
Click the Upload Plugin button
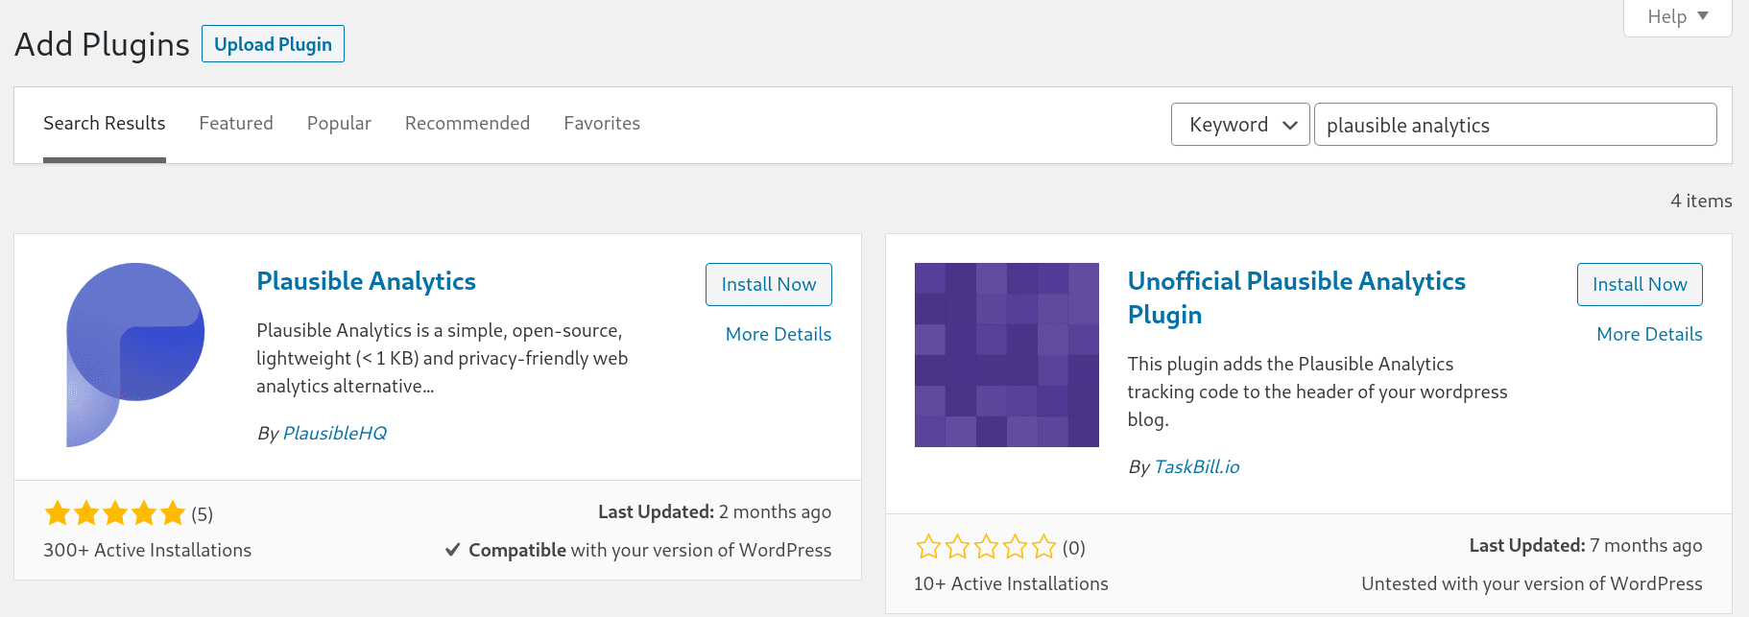point(273,44)
